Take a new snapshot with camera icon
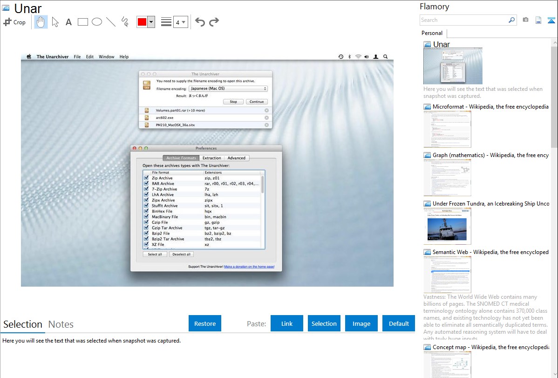558x378 pixels. [525, 20]
